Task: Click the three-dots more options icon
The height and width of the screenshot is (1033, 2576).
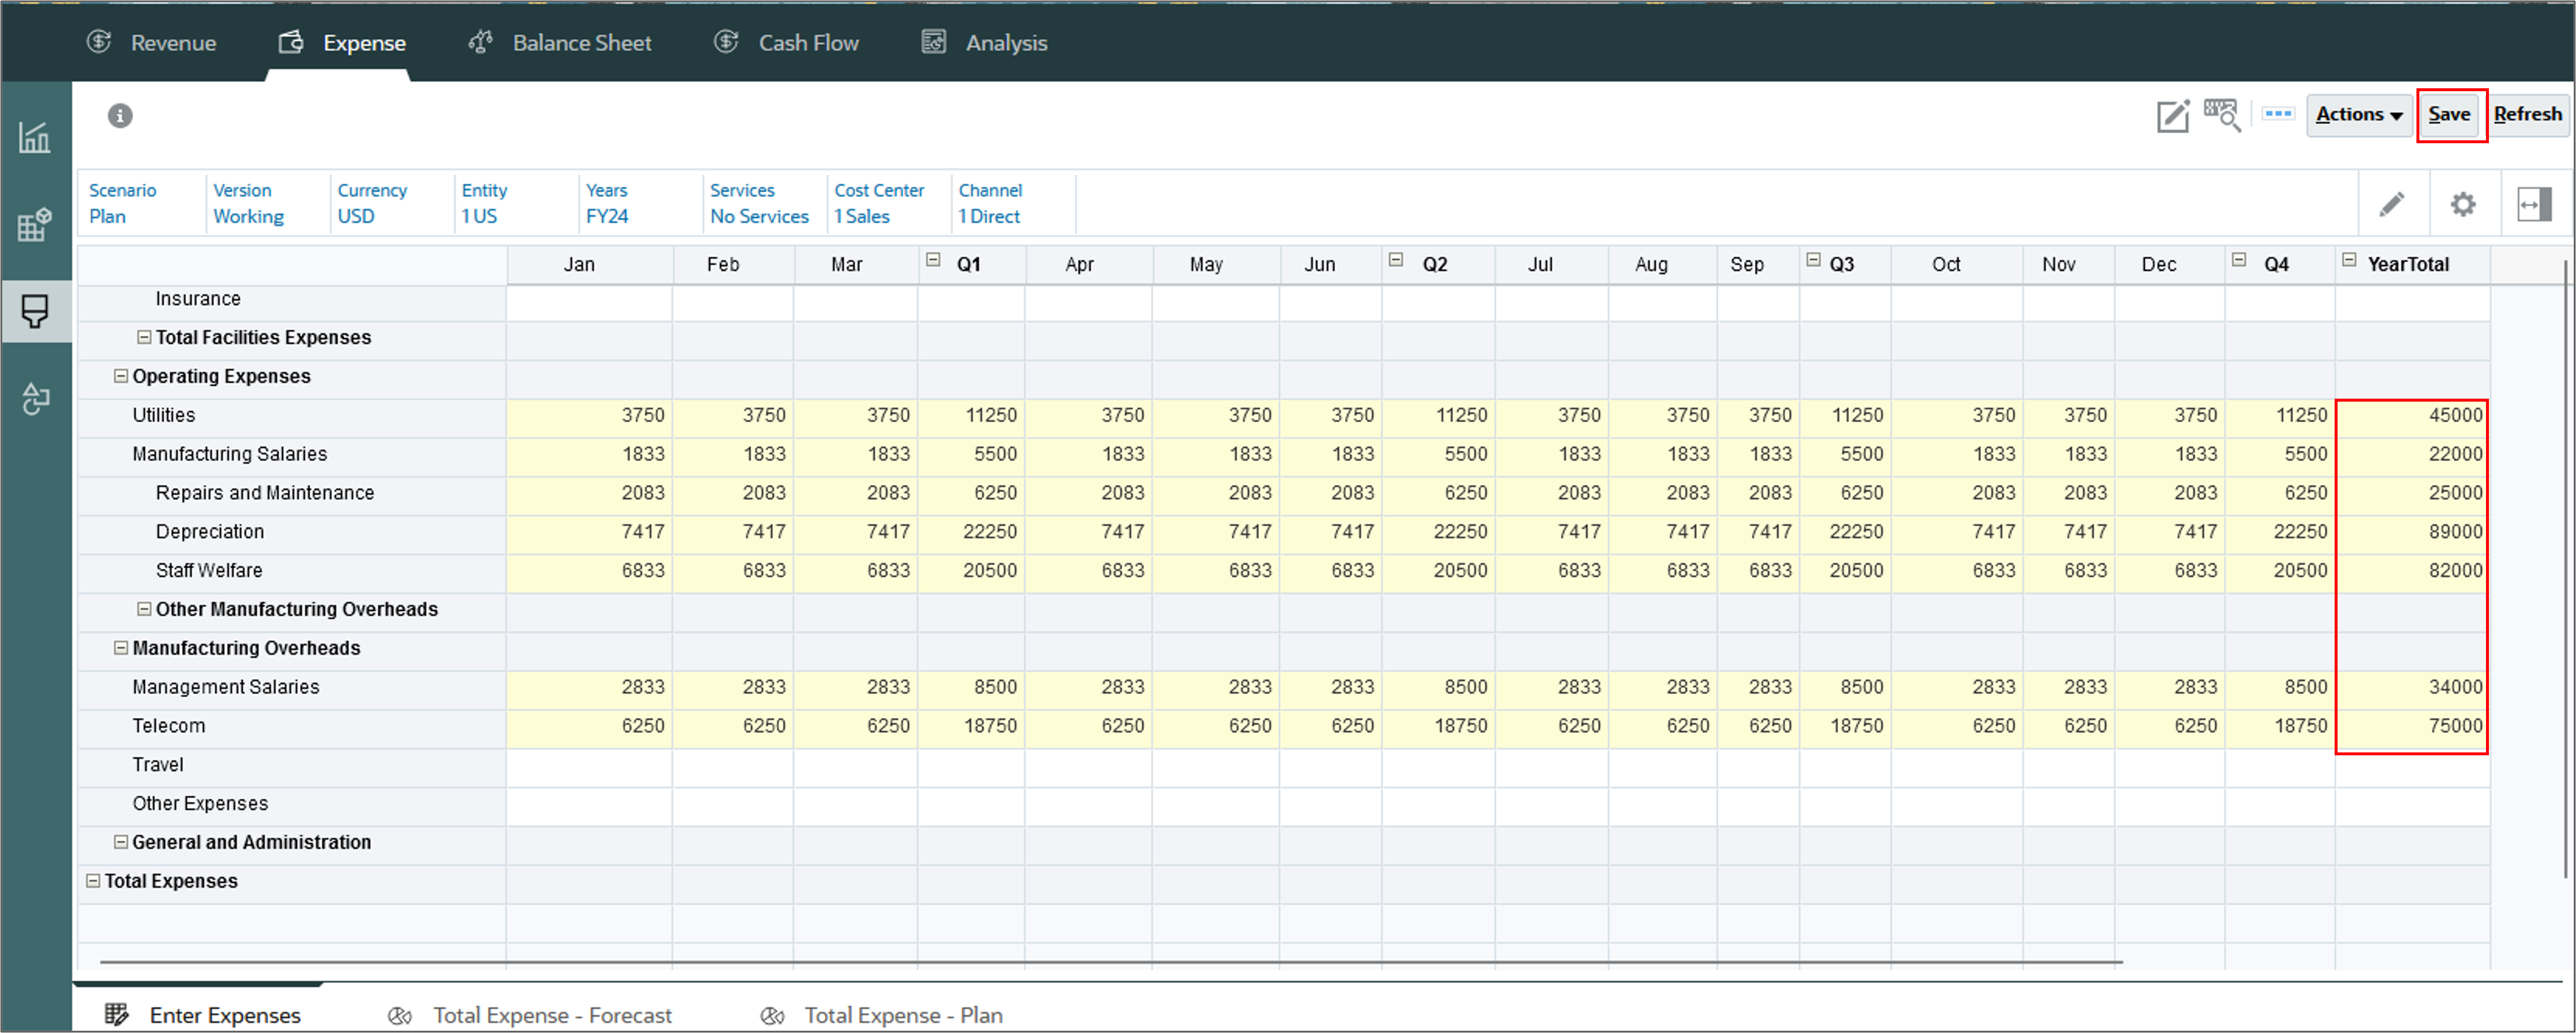Action: [2278, 114]
